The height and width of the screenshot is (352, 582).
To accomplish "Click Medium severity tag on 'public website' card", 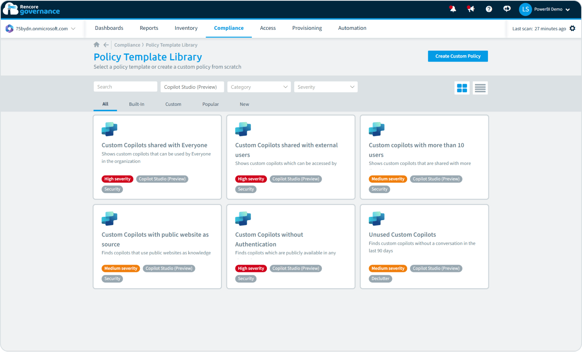I will click(121, 268).
